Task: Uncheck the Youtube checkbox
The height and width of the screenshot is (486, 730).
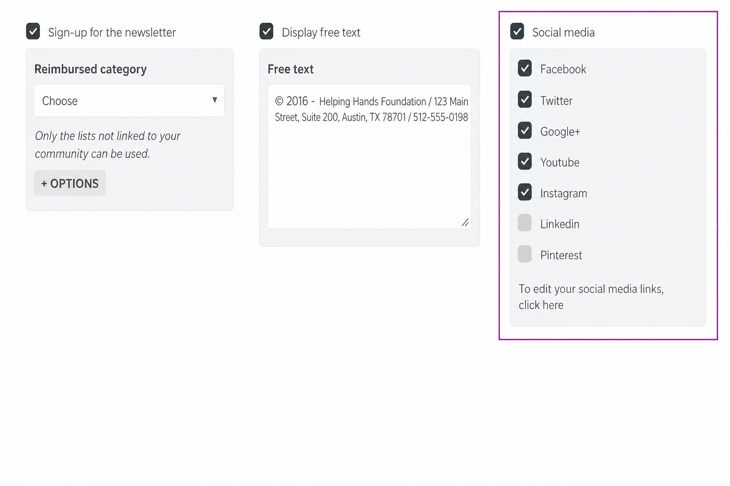Action: pyautogui.click(x=525, y=161)
